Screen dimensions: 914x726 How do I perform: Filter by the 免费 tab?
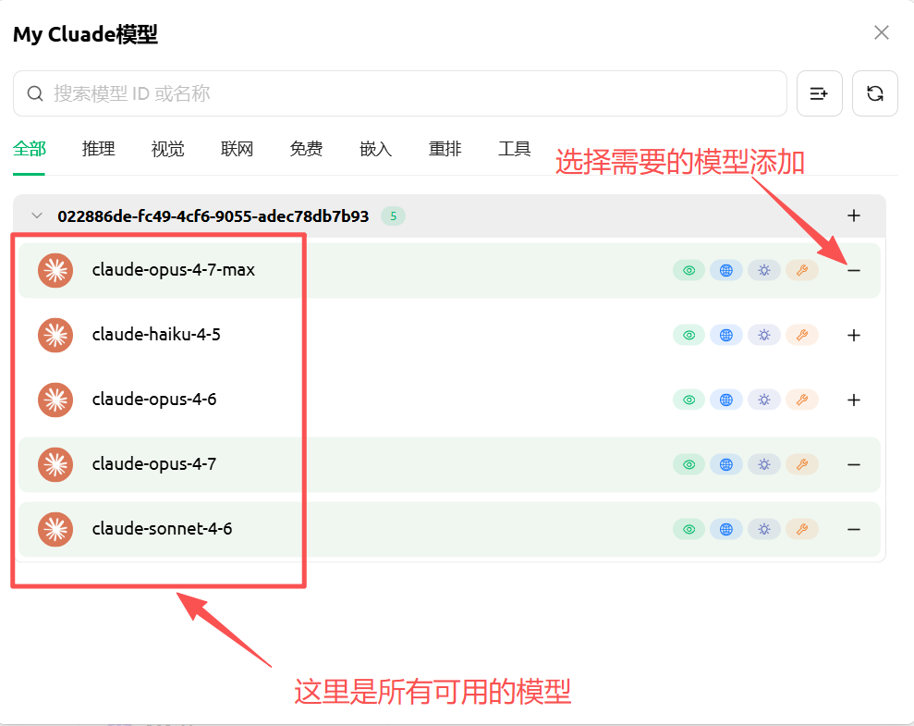pyautogui.click(x=306, y=149)
